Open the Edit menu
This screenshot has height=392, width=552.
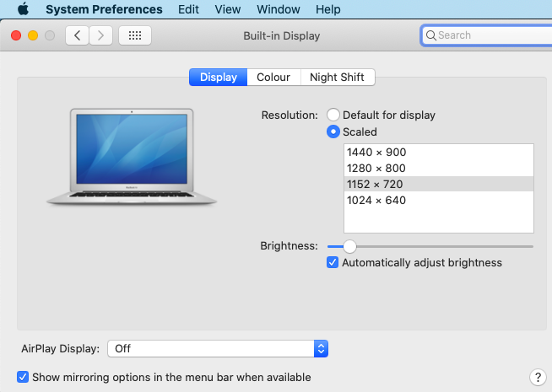(188, 9)
